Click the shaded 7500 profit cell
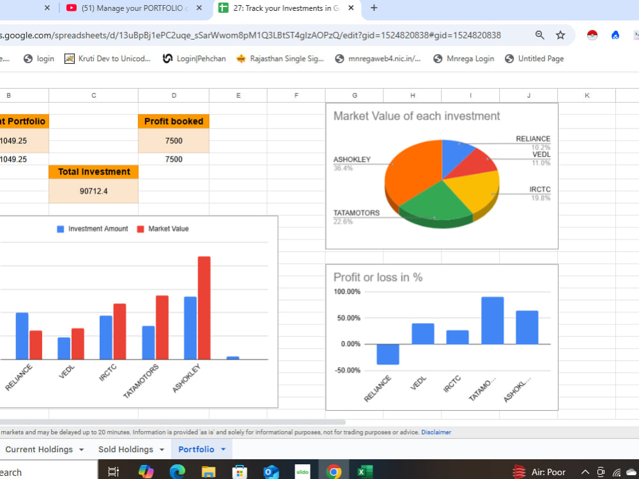The width and height of the screenshot is (639, 479). coord(174,141)
